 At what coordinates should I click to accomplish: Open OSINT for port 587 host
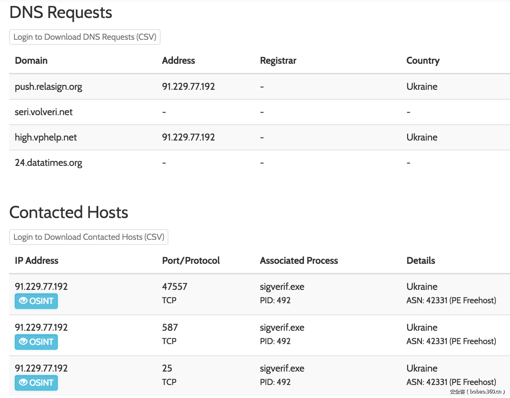click(36, 342)
